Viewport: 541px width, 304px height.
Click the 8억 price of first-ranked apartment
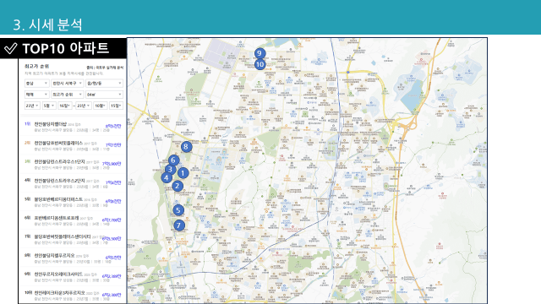[113, 127]
